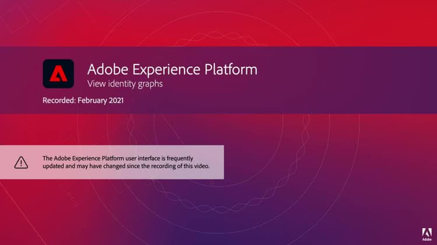This screenshot has width=437, height=245.
Task: Click the 'View identity graphs' subtitle
Action: click(x=125, y=84)
